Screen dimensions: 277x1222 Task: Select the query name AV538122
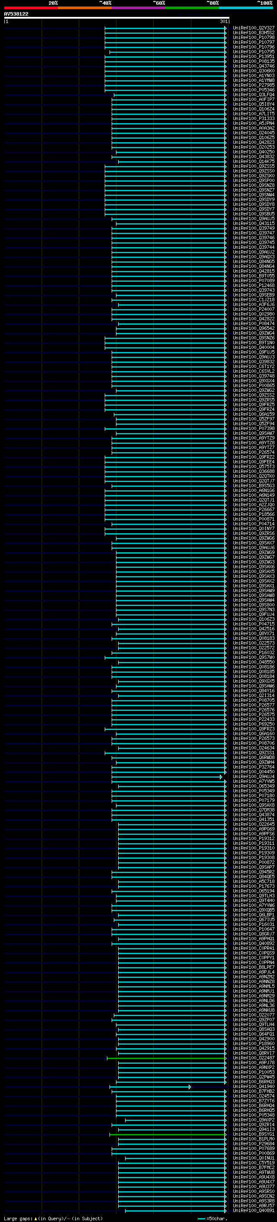point(16,14)
